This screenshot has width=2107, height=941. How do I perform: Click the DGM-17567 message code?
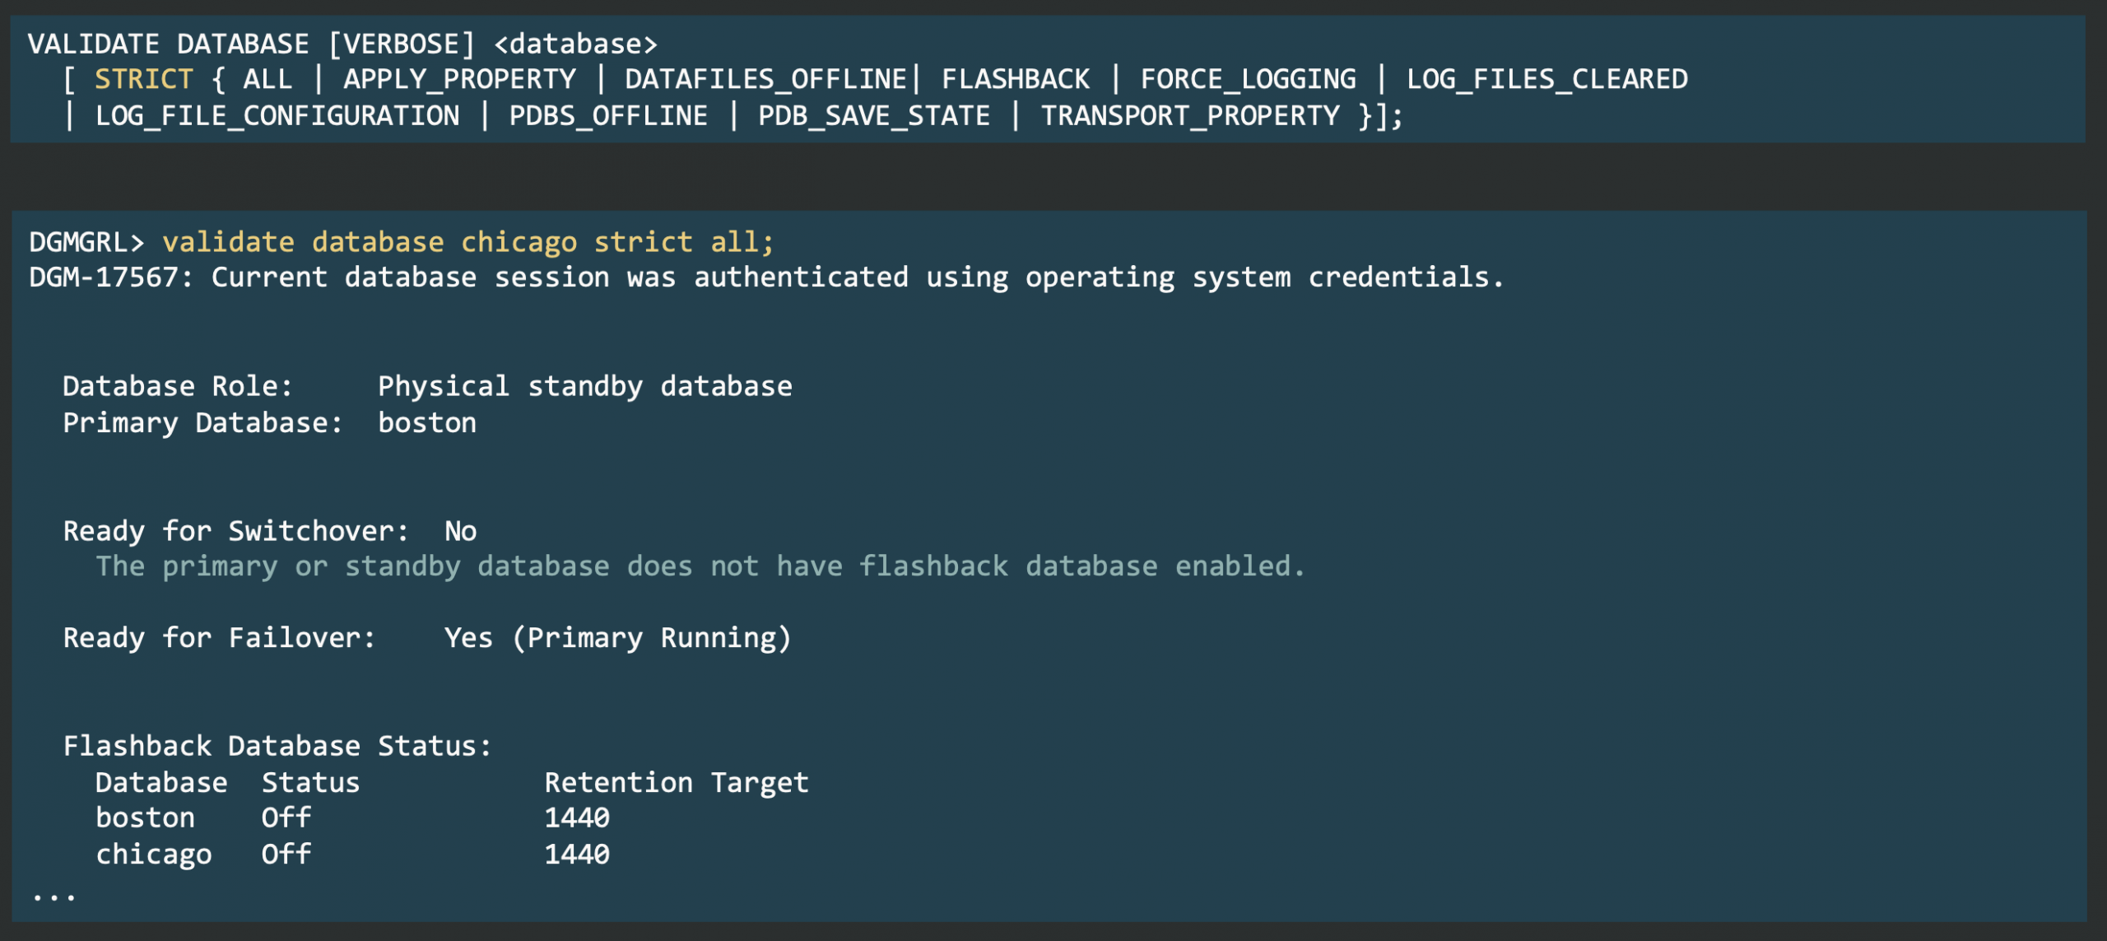pos(103,277)
